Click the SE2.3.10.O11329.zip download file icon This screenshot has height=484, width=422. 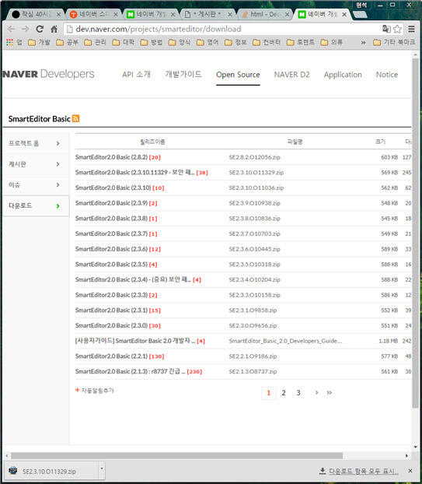click(13, 471)
